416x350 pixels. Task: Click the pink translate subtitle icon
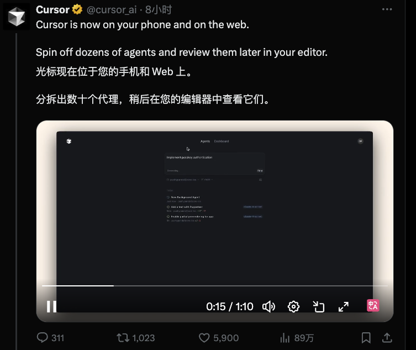[x=373, y=305]
